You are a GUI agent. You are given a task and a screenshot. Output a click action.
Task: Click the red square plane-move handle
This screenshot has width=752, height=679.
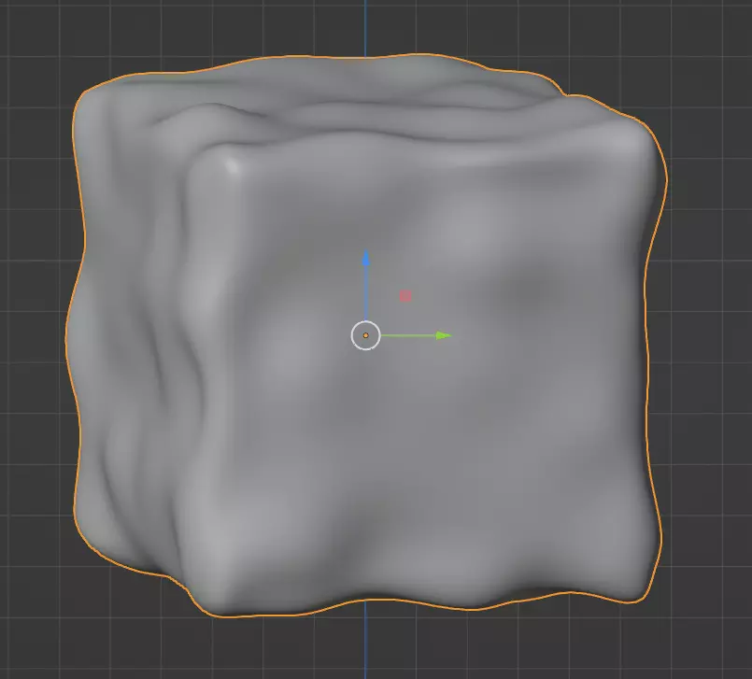coord(405,296)
